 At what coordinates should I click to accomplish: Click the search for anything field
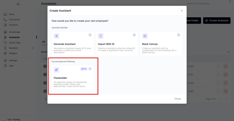[x=199, y=4]
